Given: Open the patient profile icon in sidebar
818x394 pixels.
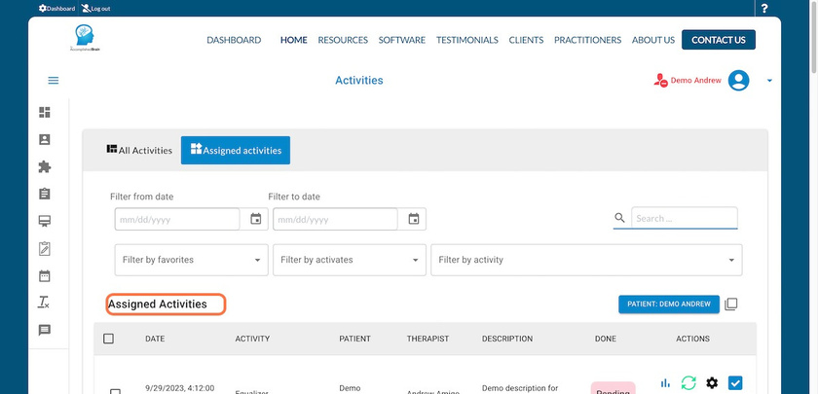Looking at the screenshot, I should (45, 139).
